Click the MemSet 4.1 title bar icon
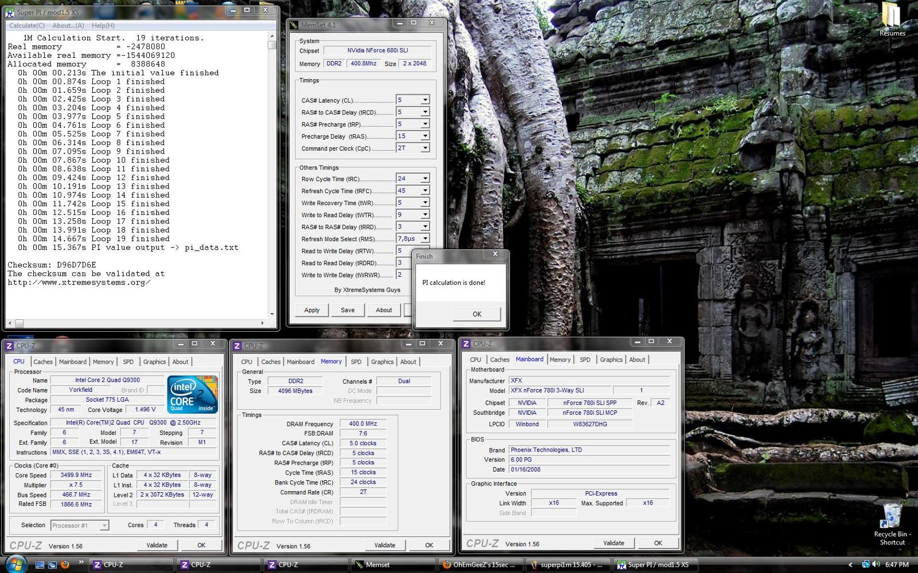Viewport: 918px width, 573px height. click(x=294, y=25)
